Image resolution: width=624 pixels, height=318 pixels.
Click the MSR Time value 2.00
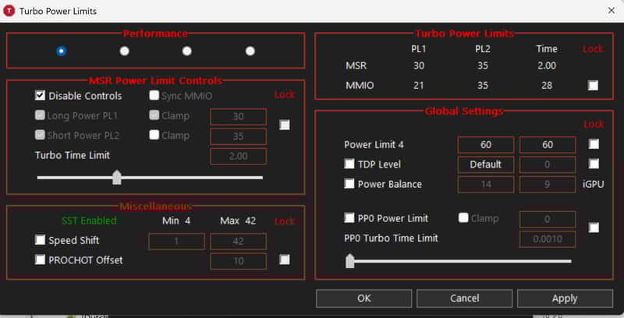[x=547, y=65]
